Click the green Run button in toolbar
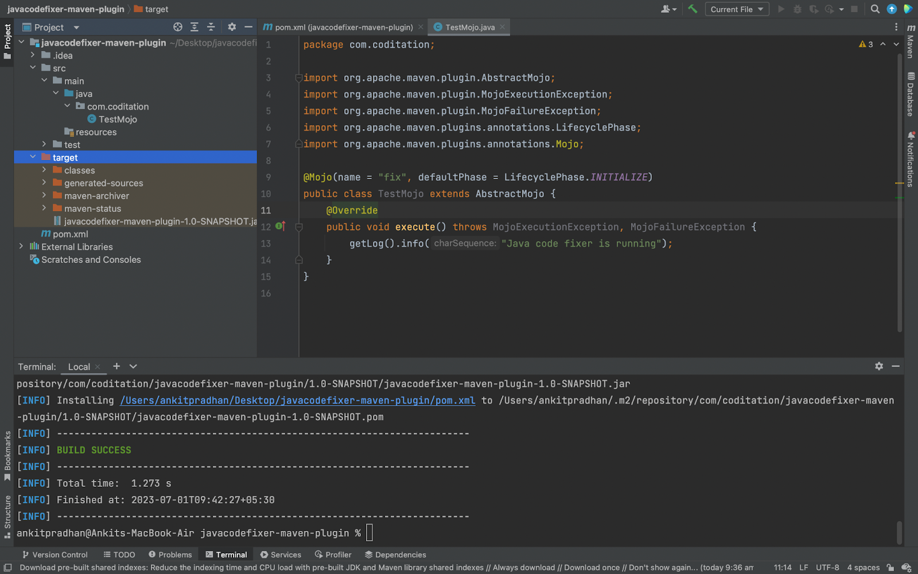 (x=781, y=9)
